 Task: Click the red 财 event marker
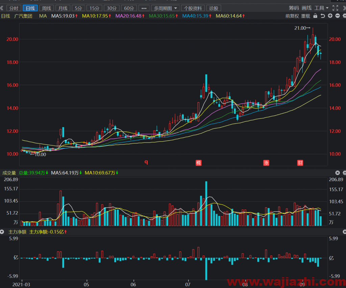coord(300,163)
